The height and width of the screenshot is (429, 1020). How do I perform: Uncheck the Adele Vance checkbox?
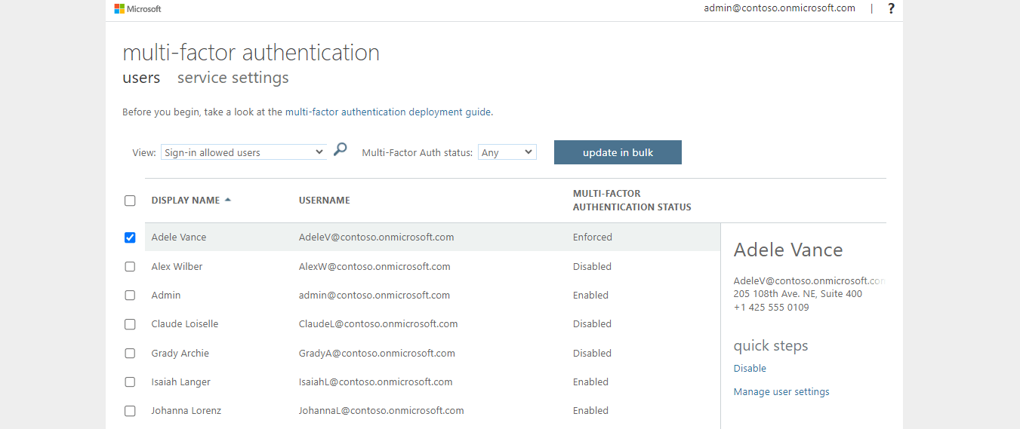point(130,237)
